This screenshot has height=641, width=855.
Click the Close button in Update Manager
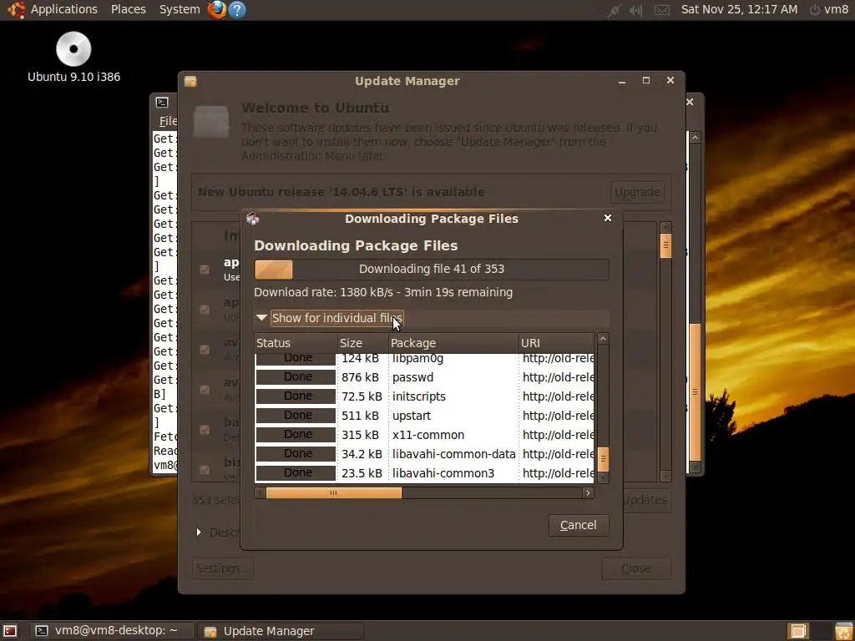pyautogui.click(x=635, y=568)
